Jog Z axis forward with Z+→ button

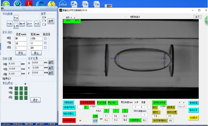coord(29,24)
